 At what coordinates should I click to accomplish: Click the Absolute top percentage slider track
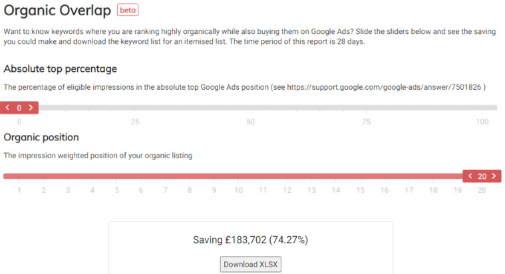point(266,108)
